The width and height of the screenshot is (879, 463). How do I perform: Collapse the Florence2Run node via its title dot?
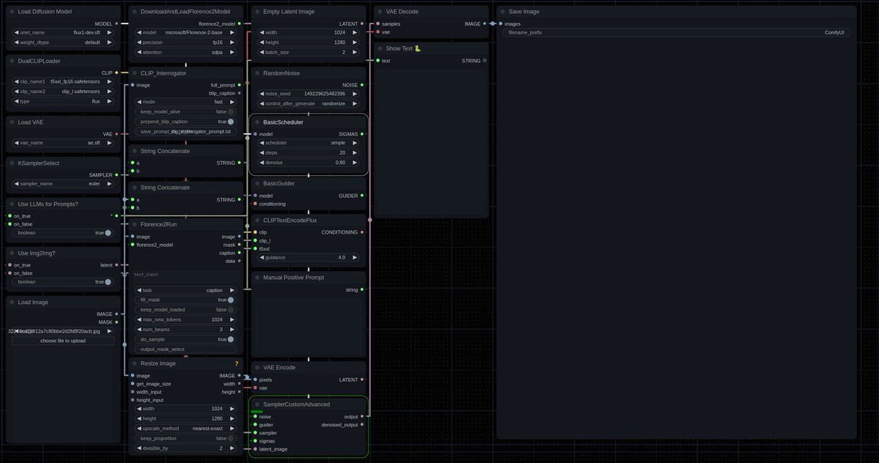[x=135, y=224]
